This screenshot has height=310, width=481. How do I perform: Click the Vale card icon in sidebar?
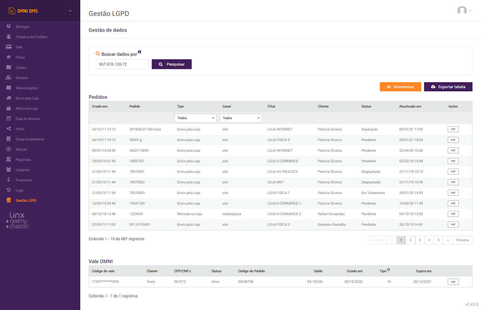click(x=9, y=47)
